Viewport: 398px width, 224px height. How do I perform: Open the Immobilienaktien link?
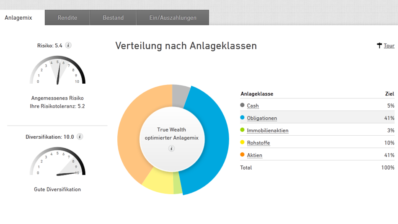(x=268, y=131)
